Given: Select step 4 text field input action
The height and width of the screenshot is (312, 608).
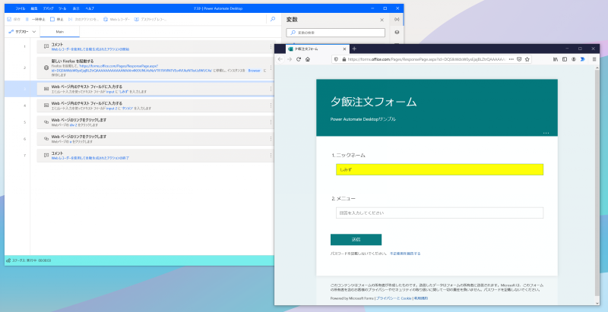Looking at the screenshot, I should (156, 106).
